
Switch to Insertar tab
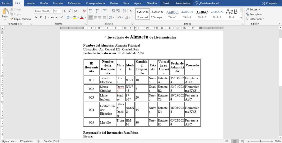(31, 3)
